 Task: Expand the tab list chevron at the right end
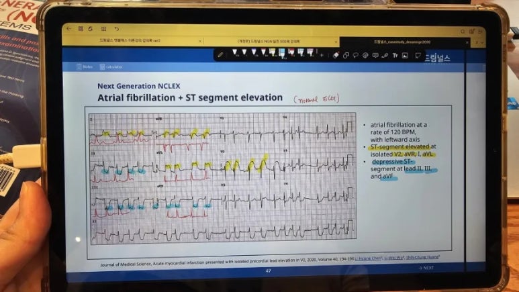click(x=482, y=43)
